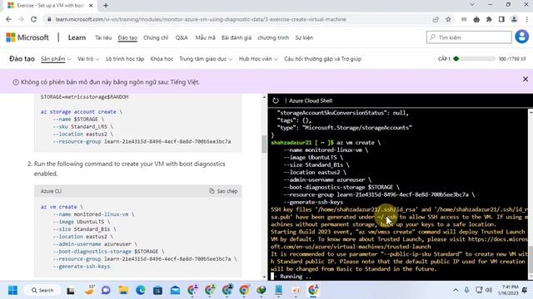Open the Mẫu mã menu item
Image resolution: width=533 pixels, height=299 pixels.
206,37
